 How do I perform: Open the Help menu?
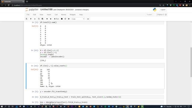[x=81, y=15]
